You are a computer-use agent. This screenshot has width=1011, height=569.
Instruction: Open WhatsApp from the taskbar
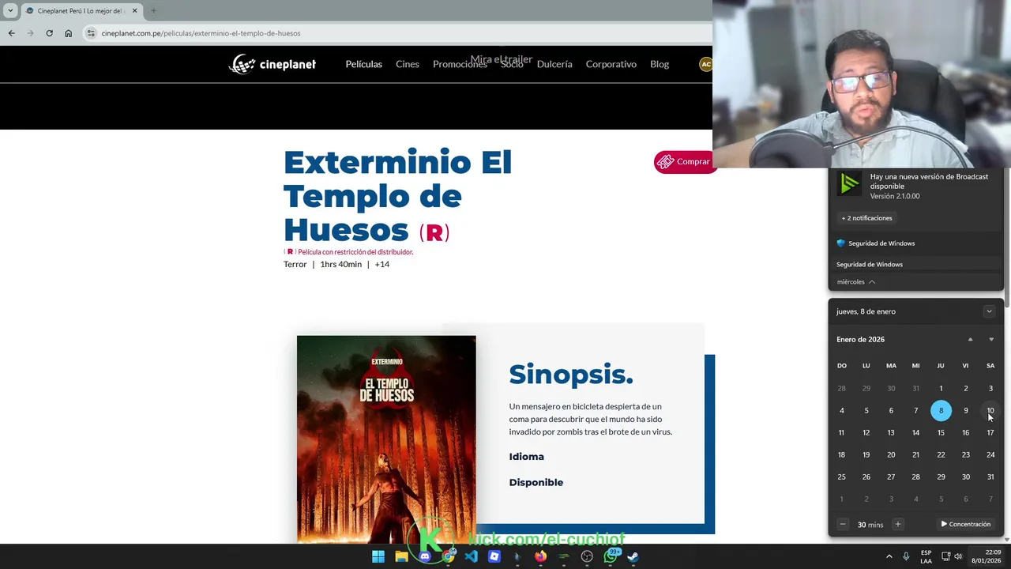pos(610,556)
